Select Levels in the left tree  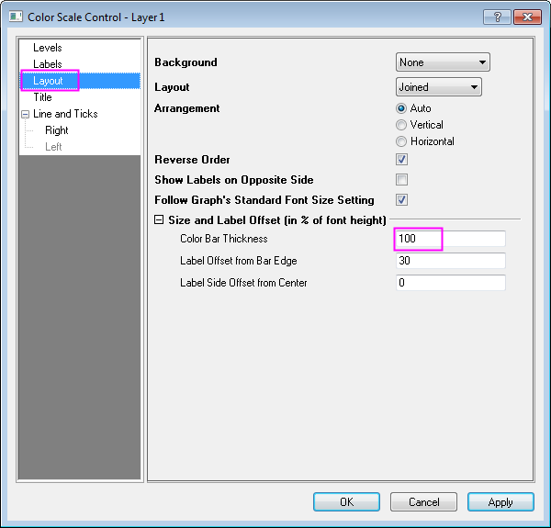coord(48,47)
